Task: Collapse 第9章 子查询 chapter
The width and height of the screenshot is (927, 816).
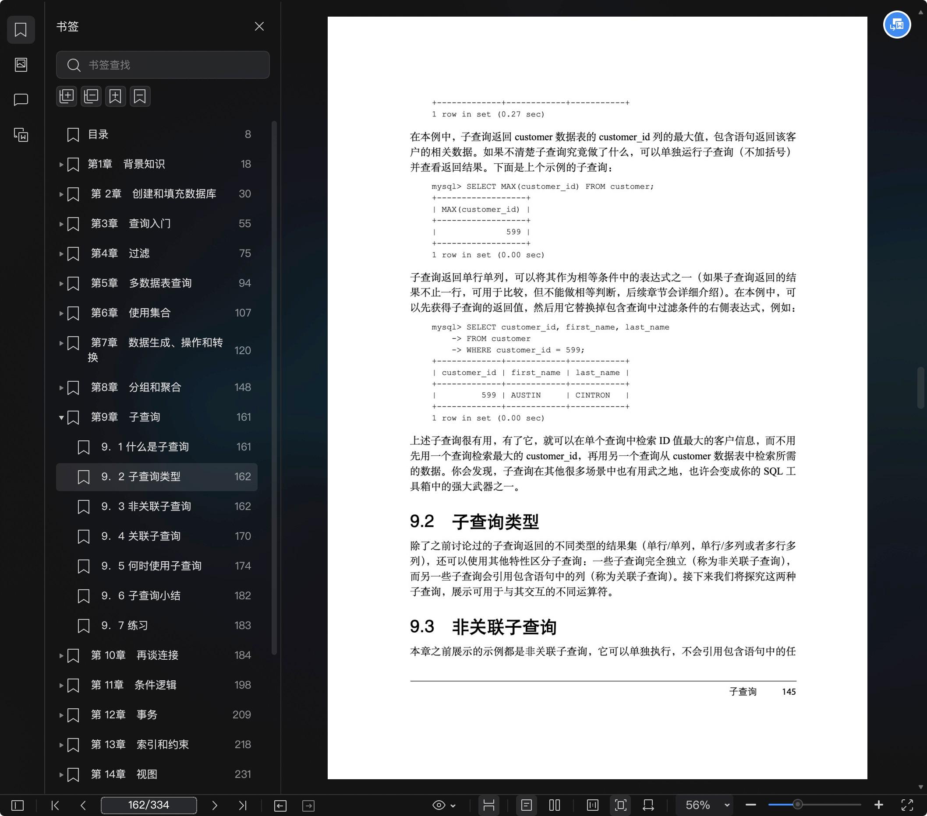Action: 61,417
